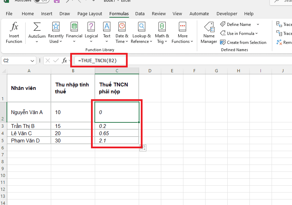
Task: Open the Financial functions library
Action: 74,32
